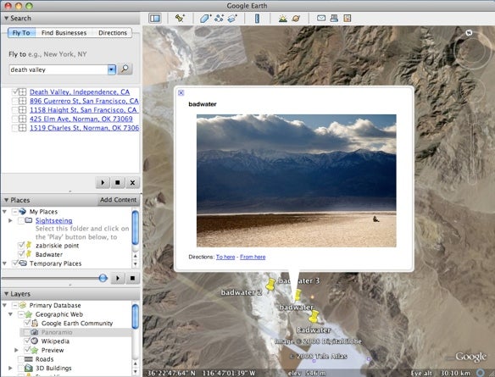Click the Google Earth Community layer icon
Screen dimensions: 495x377
(x=35, y=323)
